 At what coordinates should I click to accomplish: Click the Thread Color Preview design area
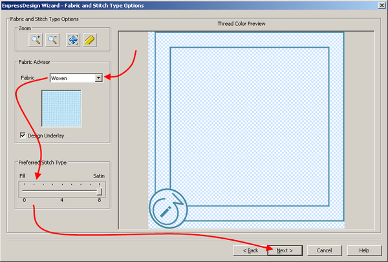pyautogui.click(x=246, y=130)
